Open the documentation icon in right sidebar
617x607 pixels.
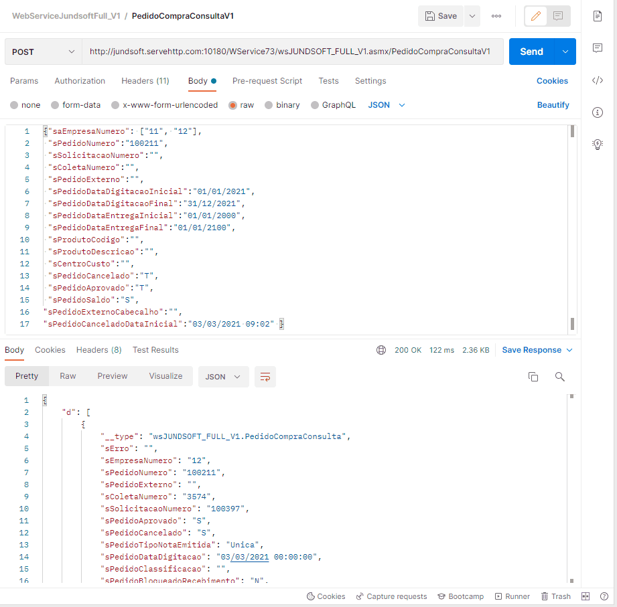(x=598, y=16)
